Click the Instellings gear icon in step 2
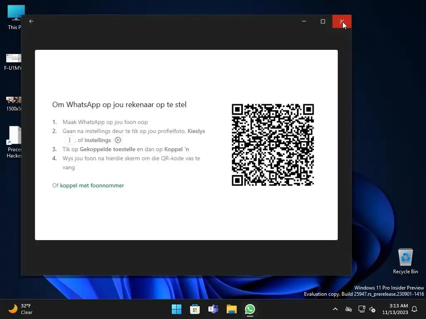426x319 pixels. [118, 140]
